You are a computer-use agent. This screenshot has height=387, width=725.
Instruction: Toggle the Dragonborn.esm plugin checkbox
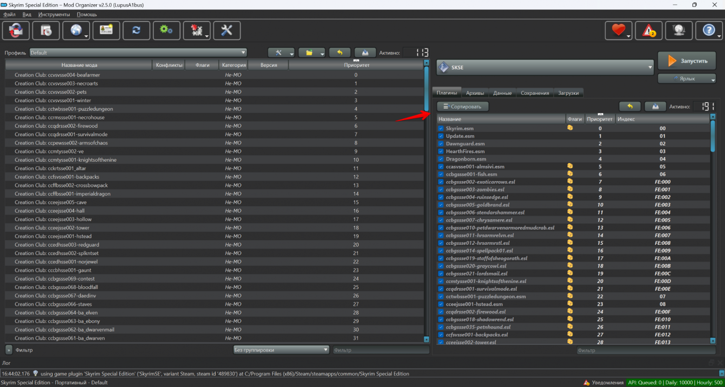(441, 159)
